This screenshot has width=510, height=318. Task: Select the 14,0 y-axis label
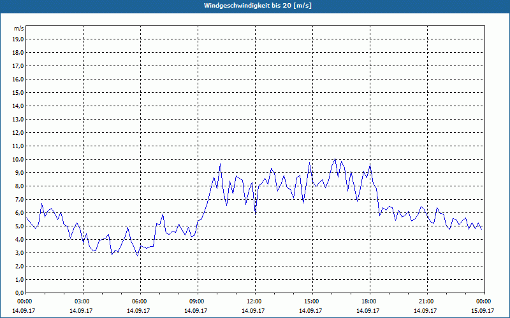click(x=18, y=106)
